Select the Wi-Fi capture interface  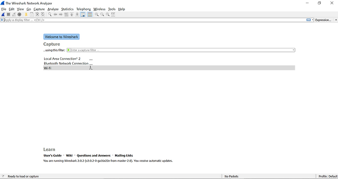pyautogui.click(x=169, y=68)
